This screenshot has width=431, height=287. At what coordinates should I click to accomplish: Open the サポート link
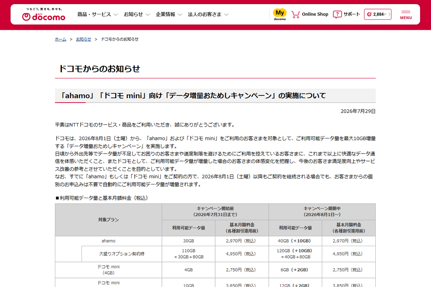pos(352,14)
